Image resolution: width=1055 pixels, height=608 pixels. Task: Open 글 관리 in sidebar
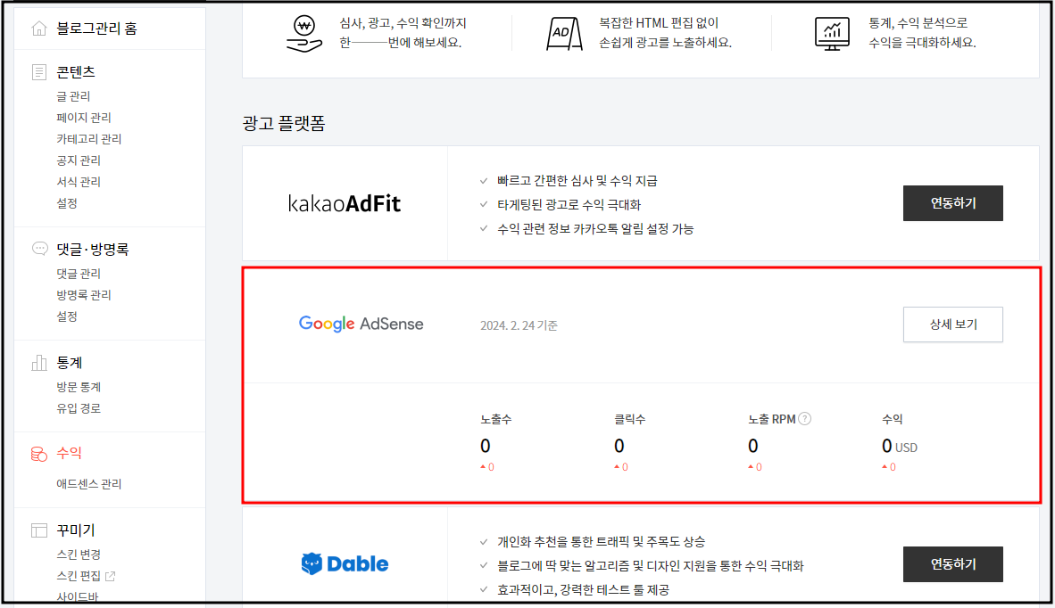[73, 96]
